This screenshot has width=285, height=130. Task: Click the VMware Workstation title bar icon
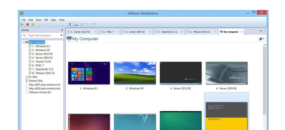tap(22, 13)
